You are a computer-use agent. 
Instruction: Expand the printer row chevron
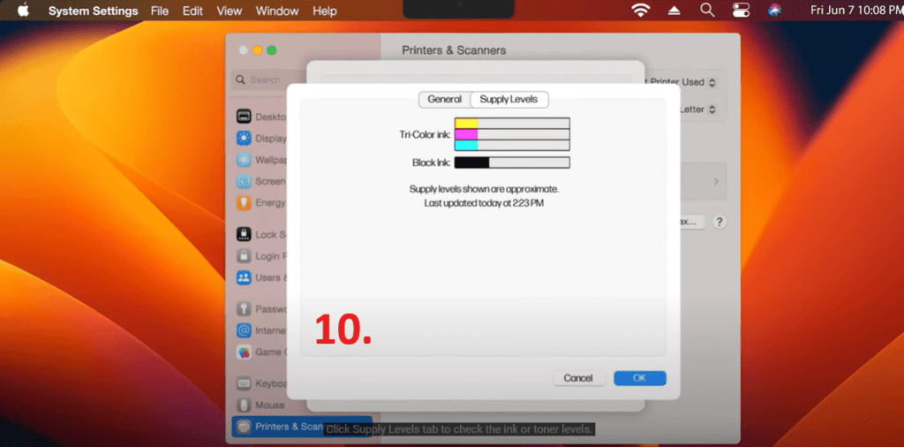715,182
